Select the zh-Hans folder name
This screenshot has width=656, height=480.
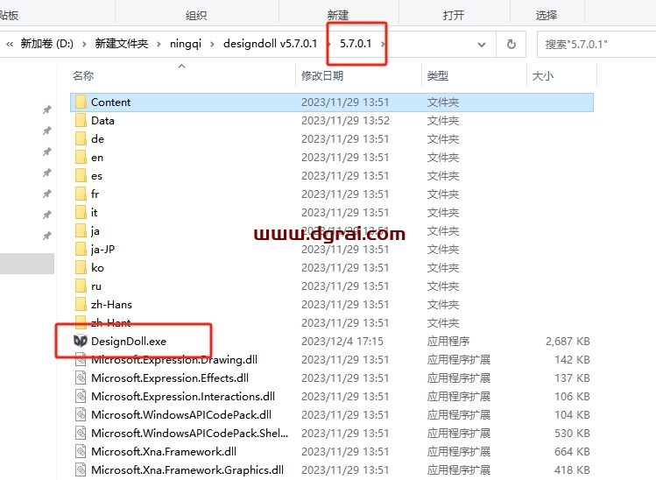[x=111, y=305]
